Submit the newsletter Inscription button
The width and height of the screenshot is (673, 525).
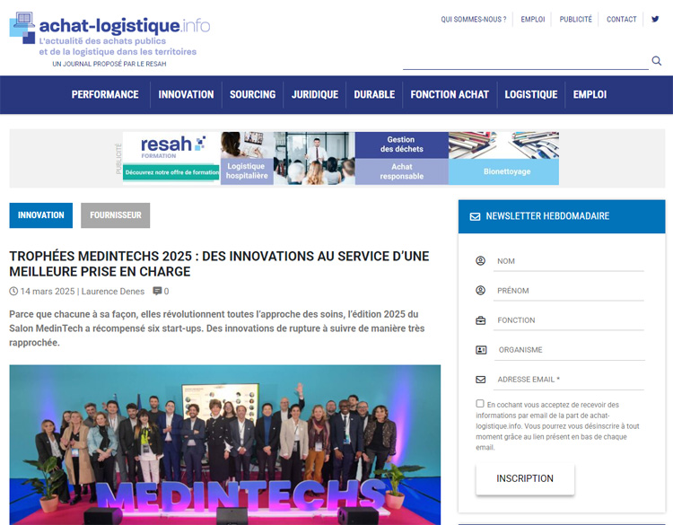tap(525, 478)
